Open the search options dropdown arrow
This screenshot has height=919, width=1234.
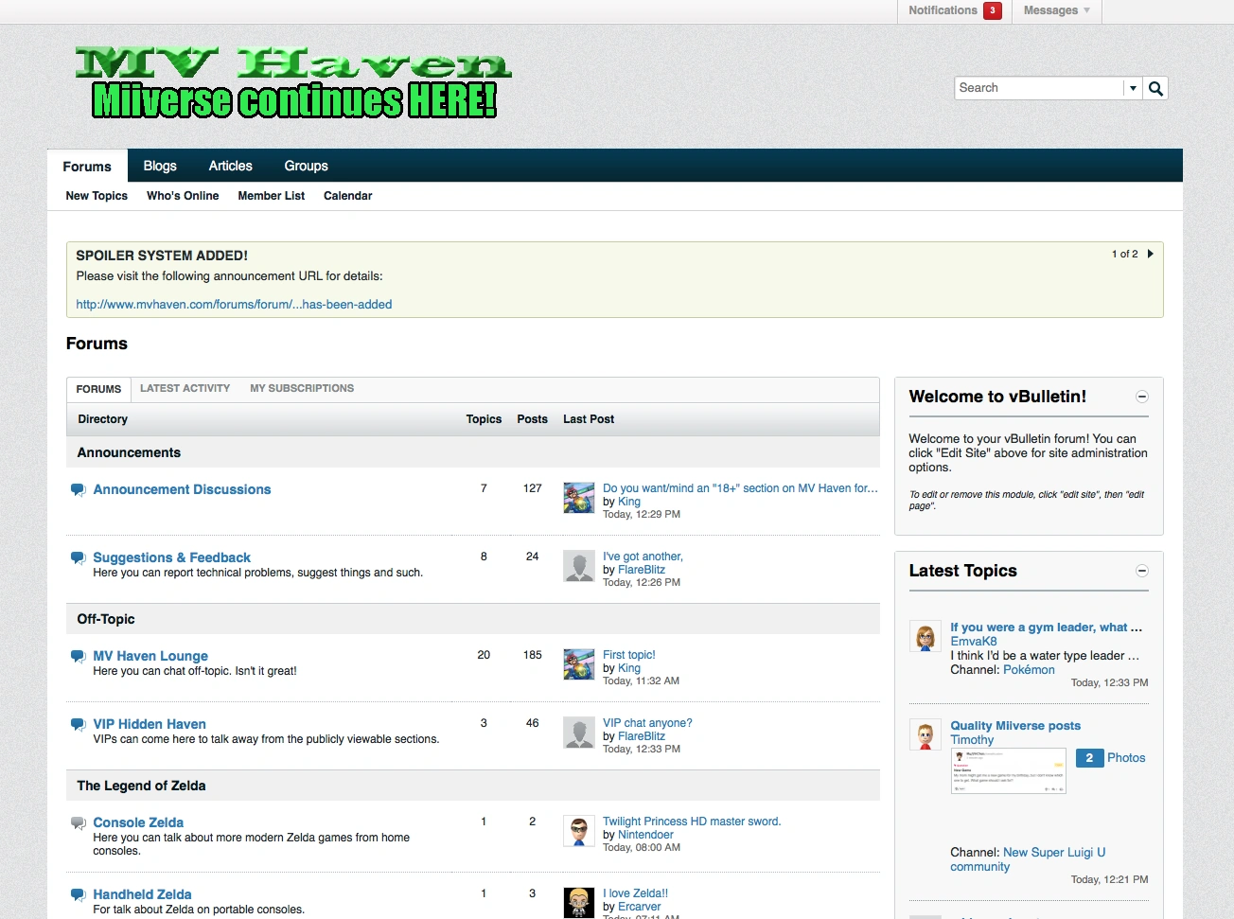tap(1133, 88)
